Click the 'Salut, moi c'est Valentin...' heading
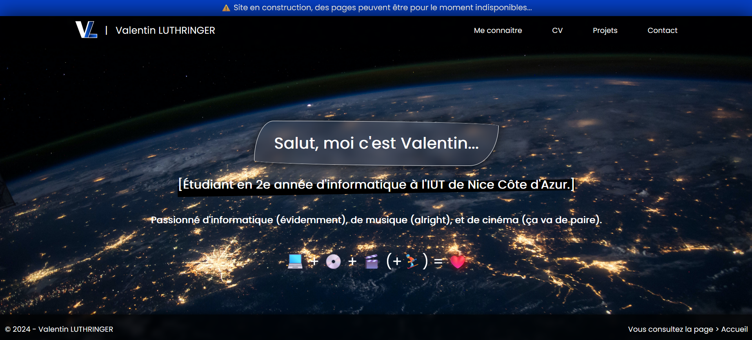This screenshot has width=752, height=340. [x=376, y=143]
